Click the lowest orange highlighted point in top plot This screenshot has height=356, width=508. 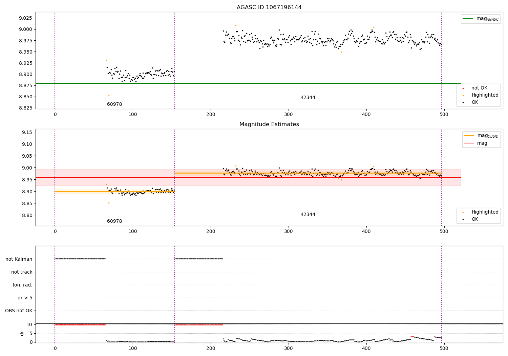(x=109, y=96)
